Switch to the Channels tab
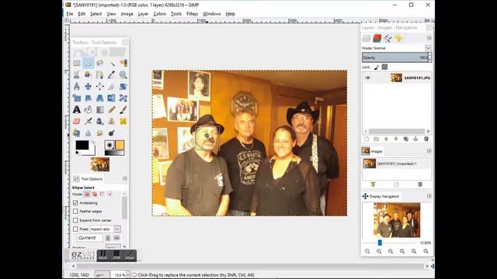 [377, 38]
